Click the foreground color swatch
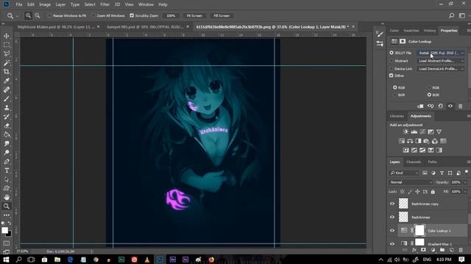The height and width of the screenshot is (264, 471). 4,230
